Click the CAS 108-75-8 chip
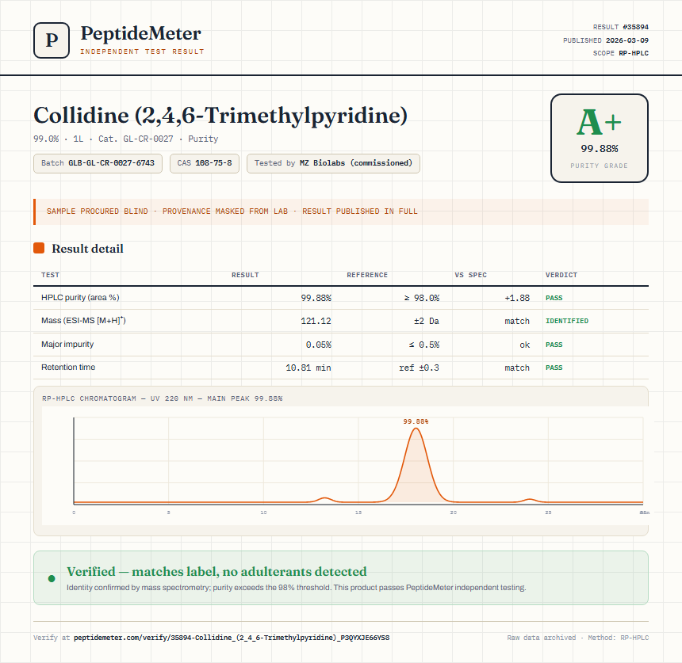 click(x=205, y=163)
